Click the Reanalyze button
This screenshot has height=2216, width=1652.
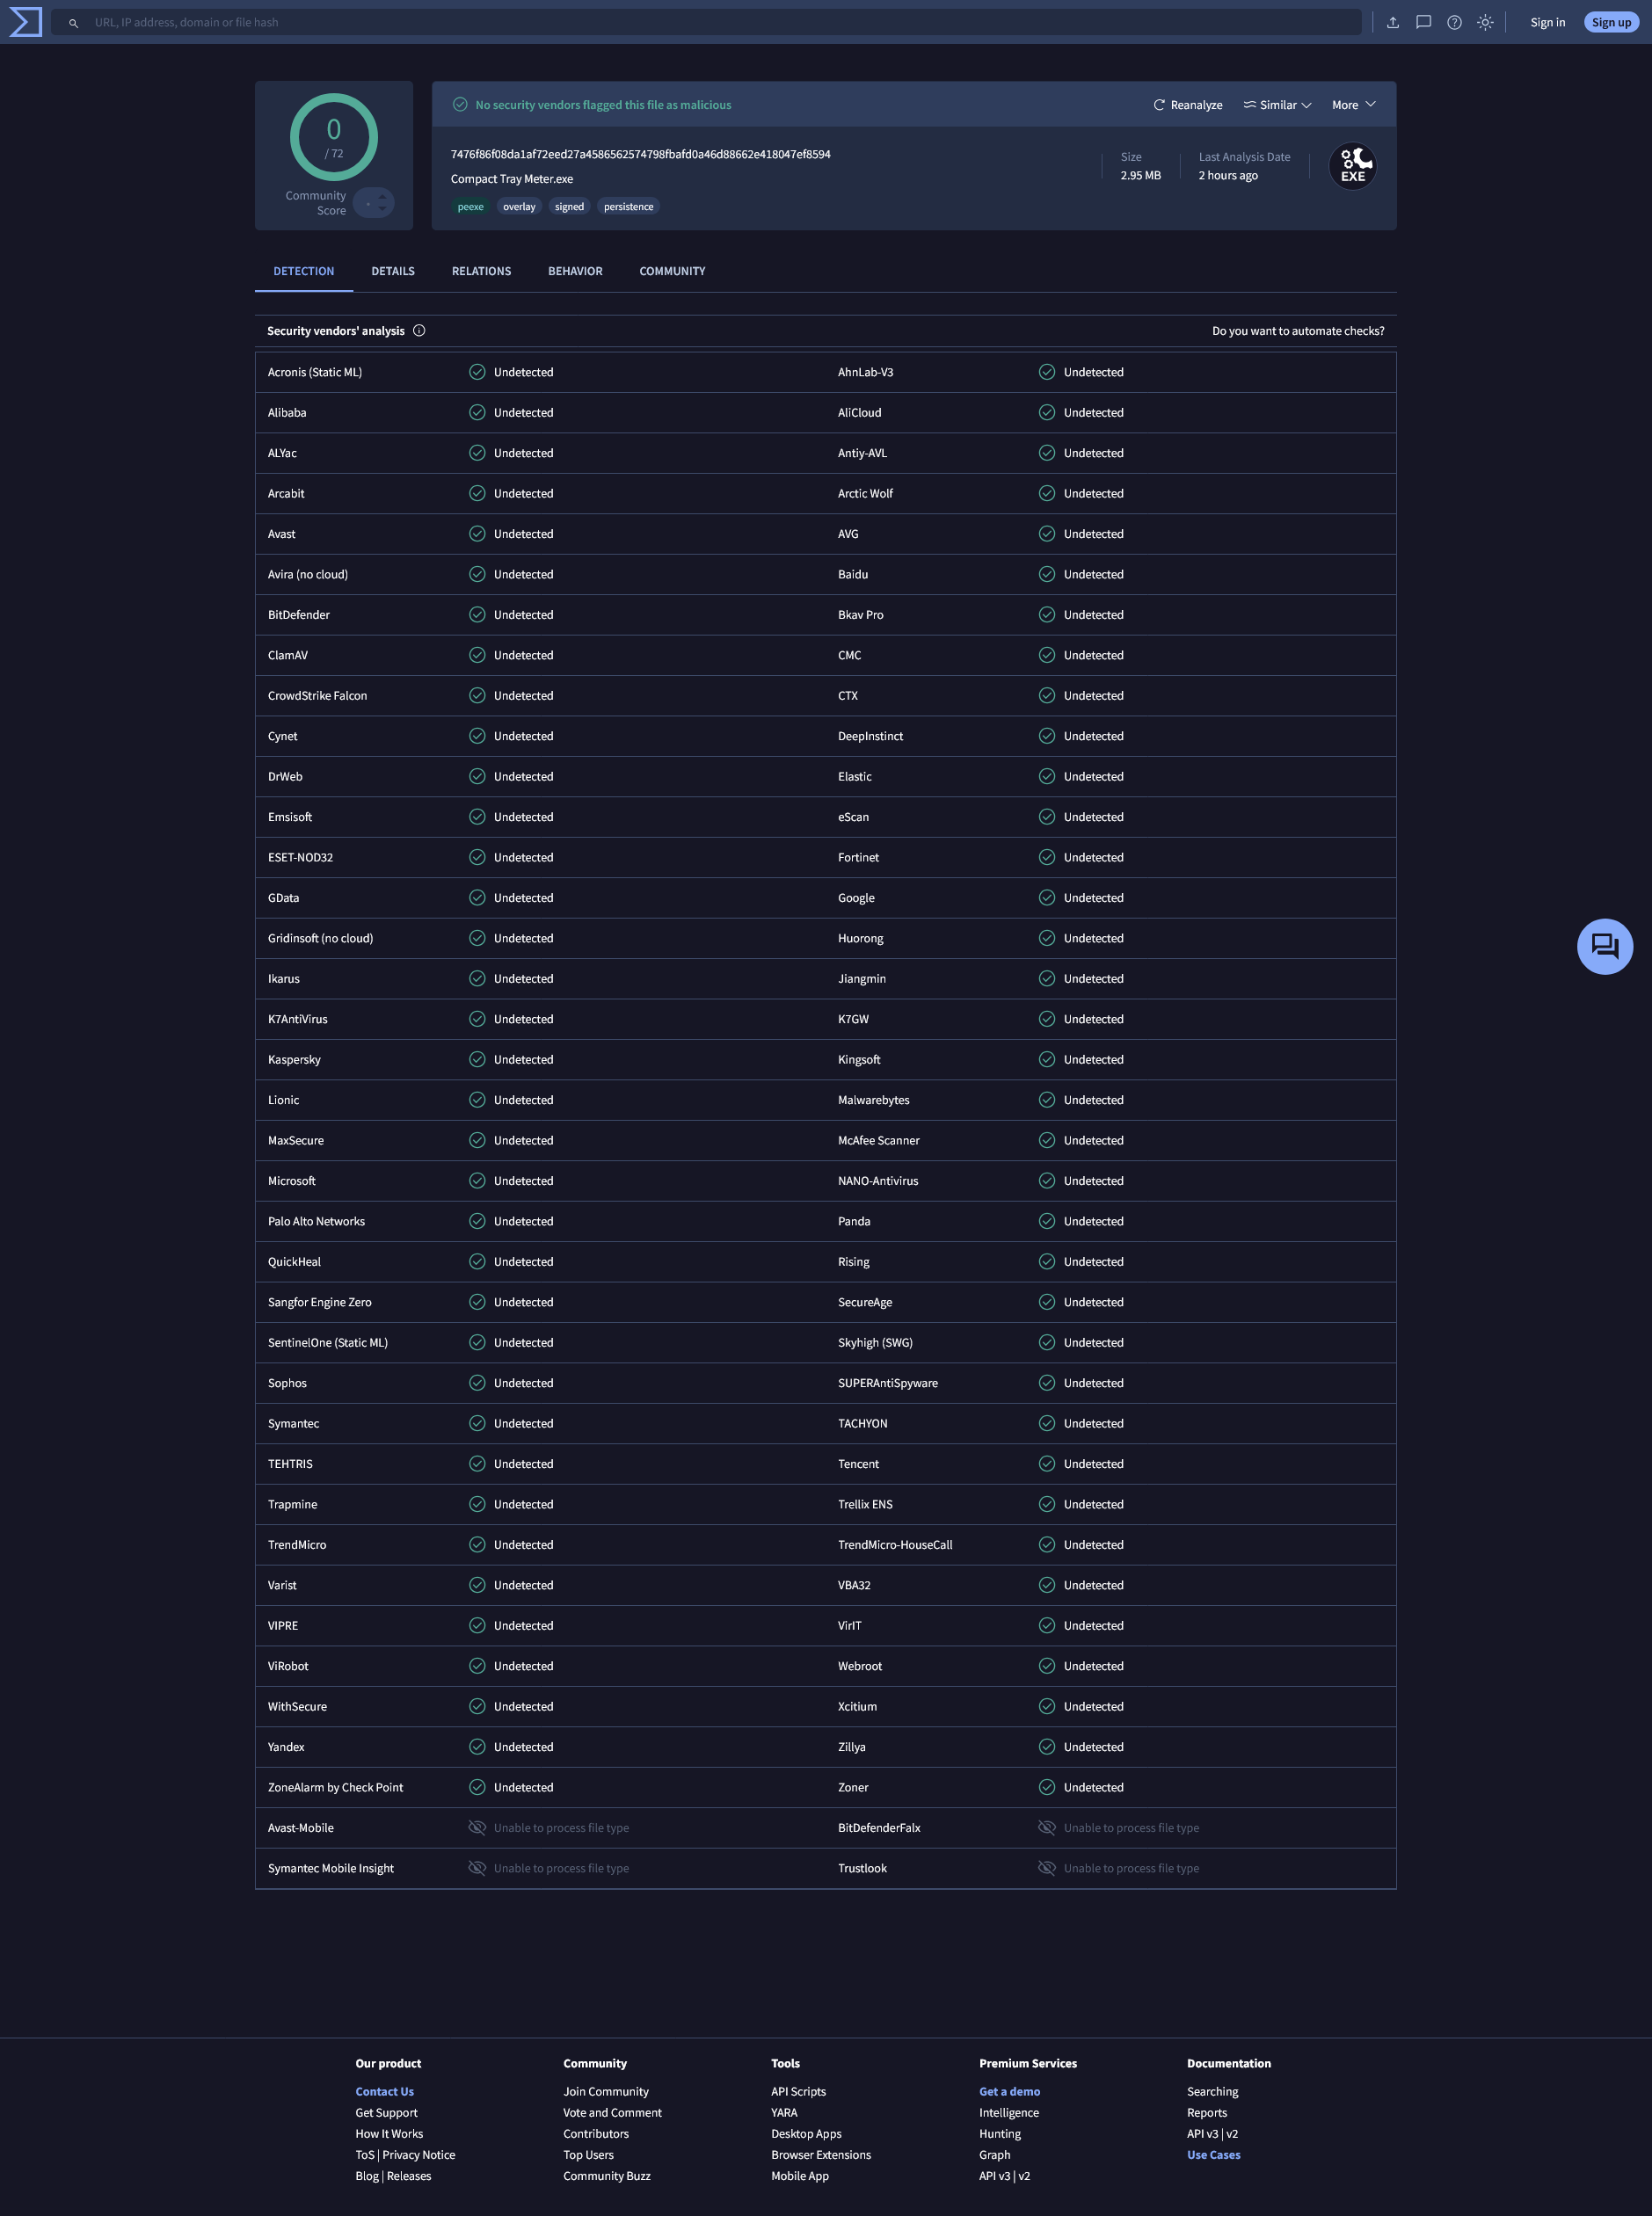click(x=1187, y=105)
